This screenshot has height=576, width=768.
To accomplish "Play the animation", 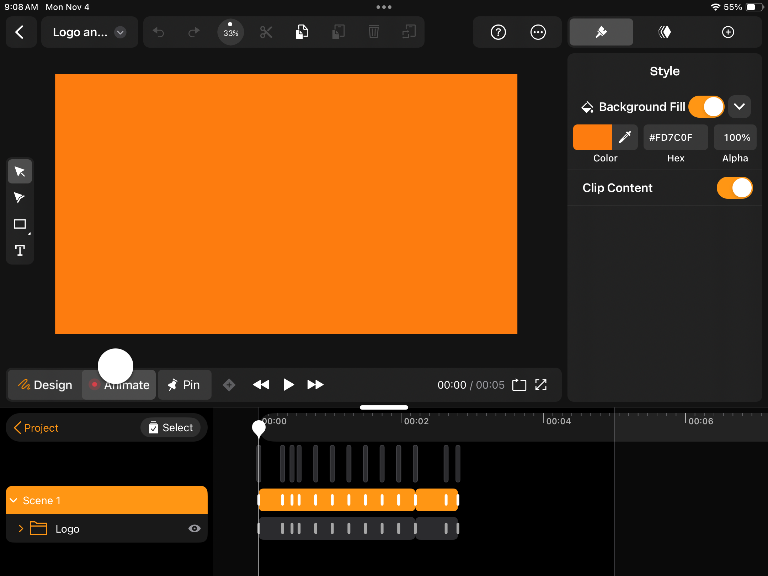I will pyautogui.click(x=288, y=385).
